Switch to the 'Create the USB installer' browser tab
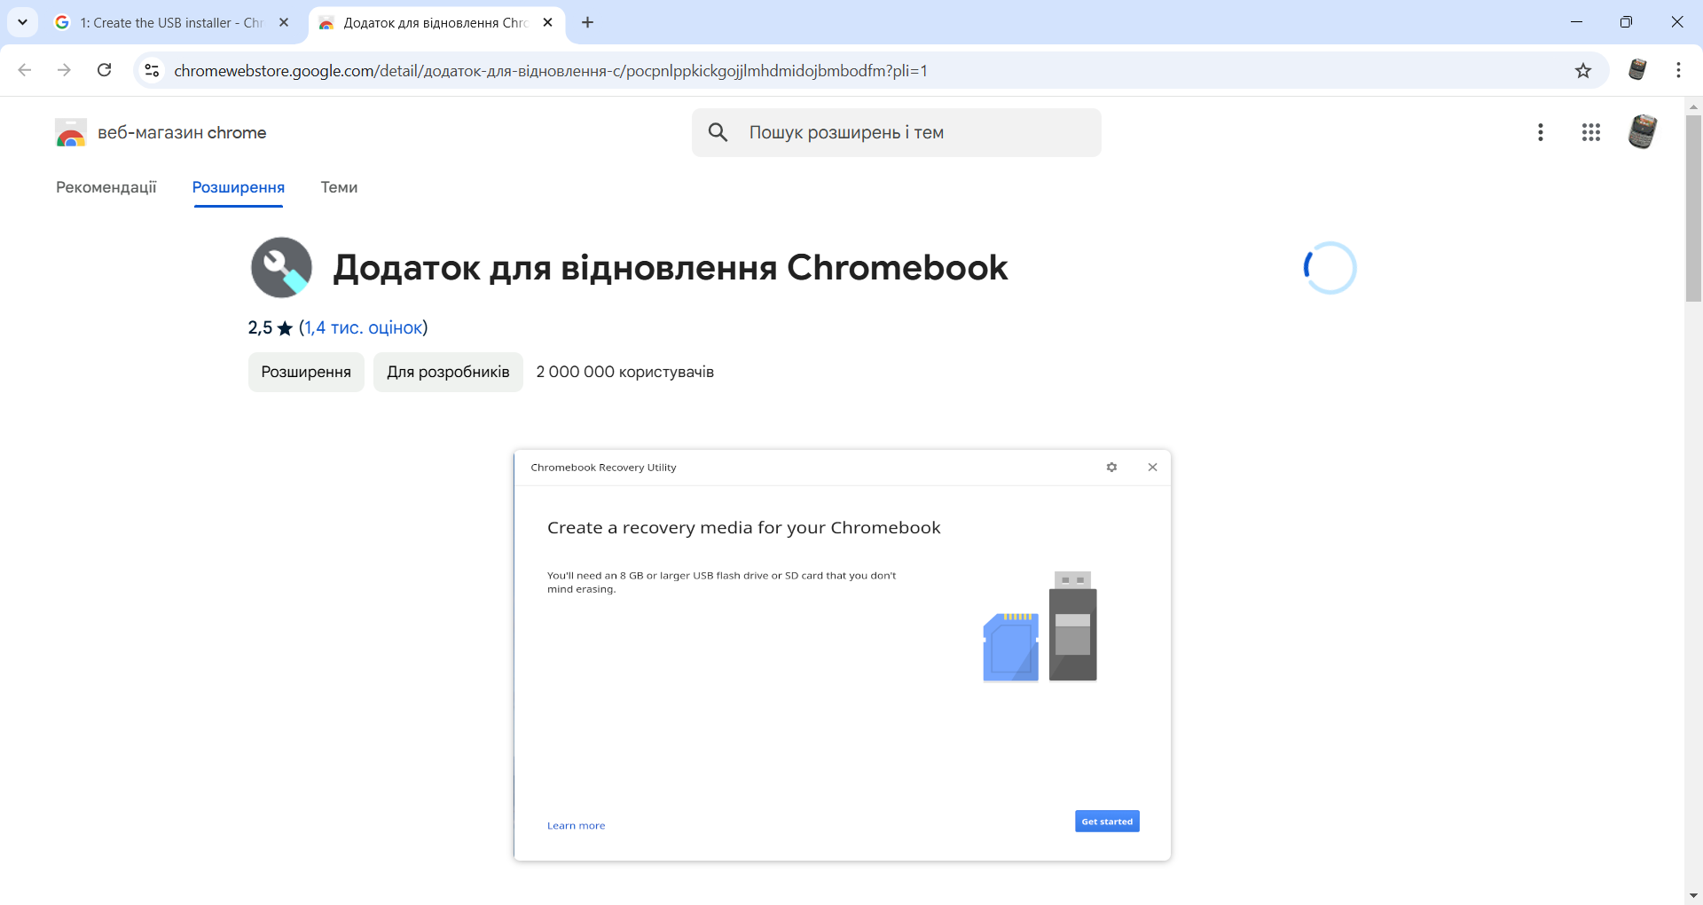The width and height of the screenshot is (1703, 905). [170, 22]
